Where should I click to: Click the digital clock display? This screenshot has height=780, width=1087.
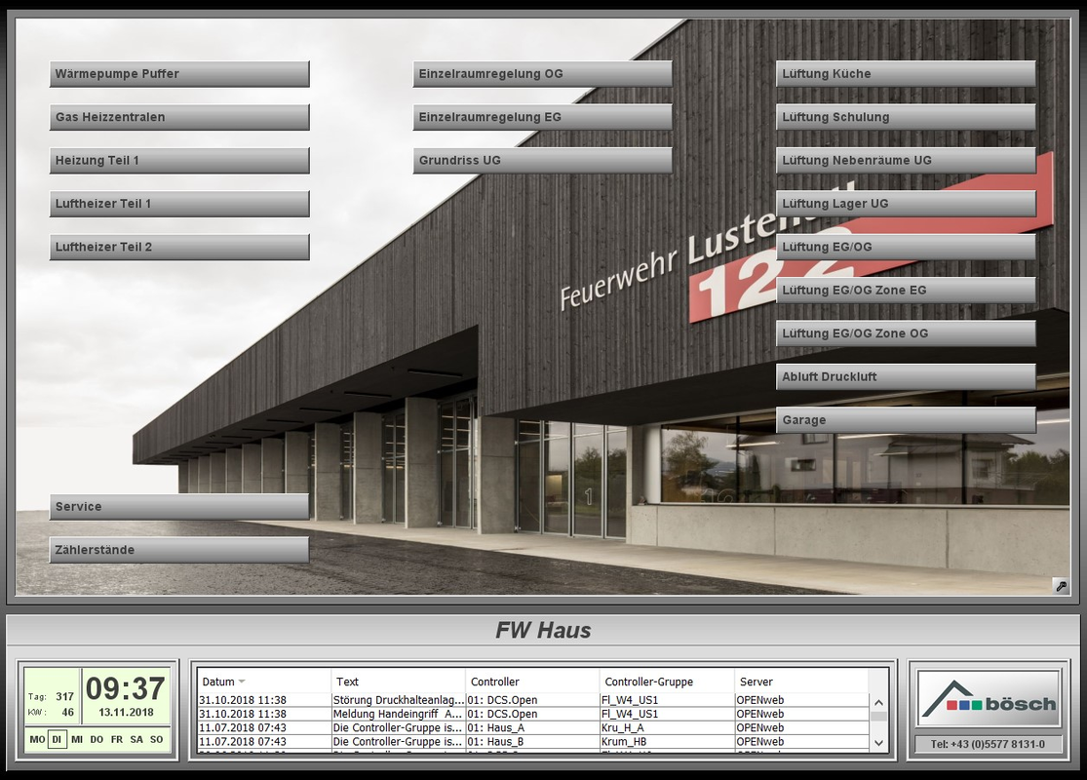click(x=126, y=689)
